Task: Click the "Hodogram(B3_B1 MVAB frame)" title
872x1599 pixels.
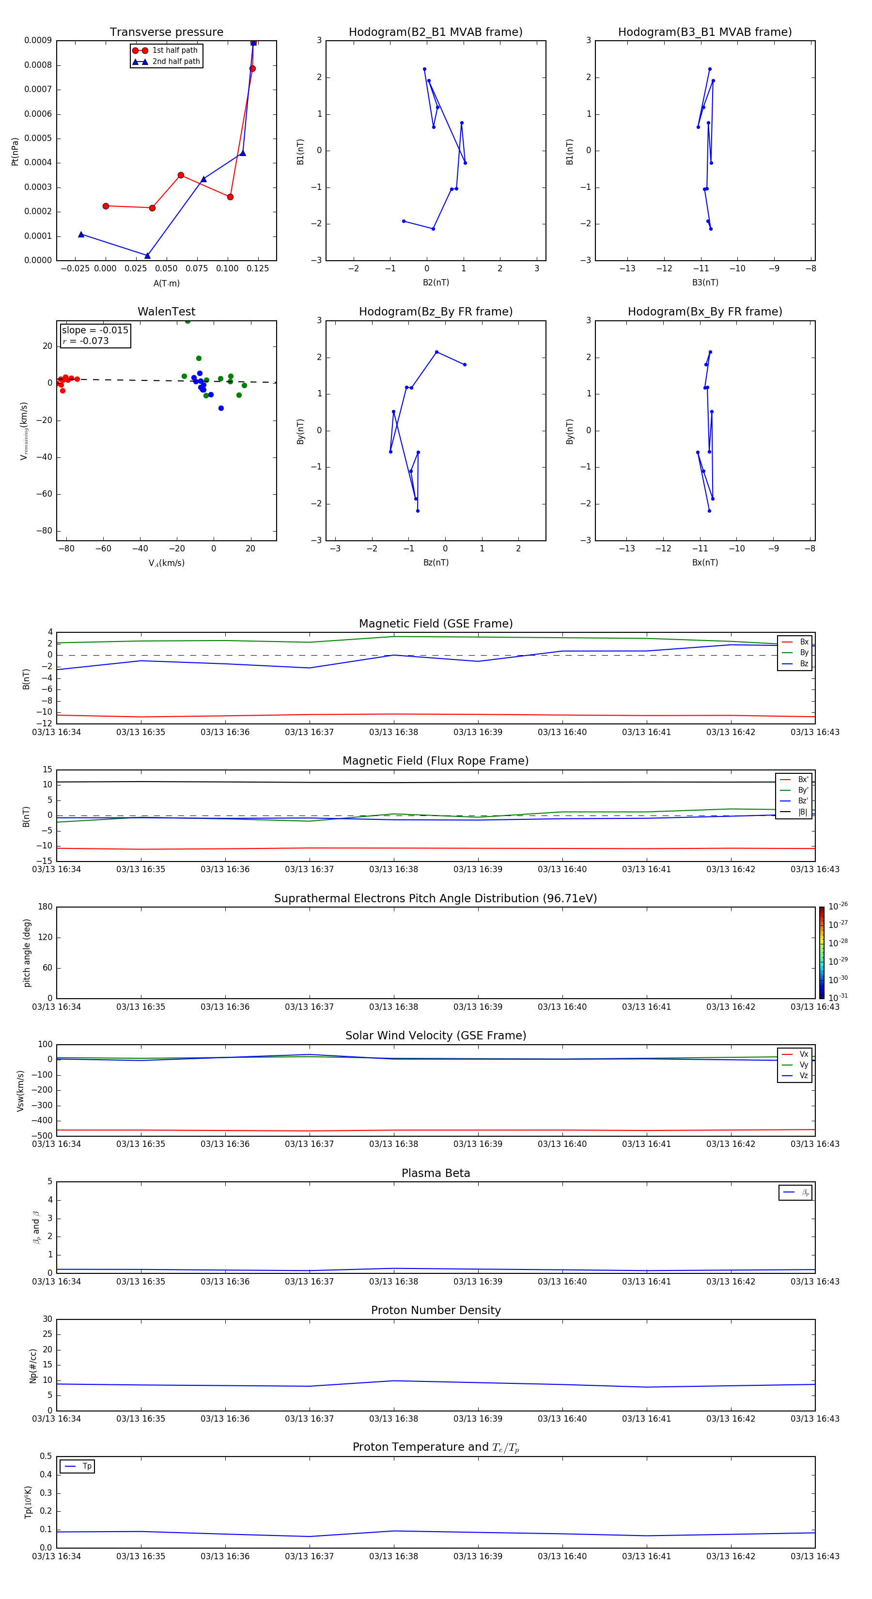Action: [705, 32]
